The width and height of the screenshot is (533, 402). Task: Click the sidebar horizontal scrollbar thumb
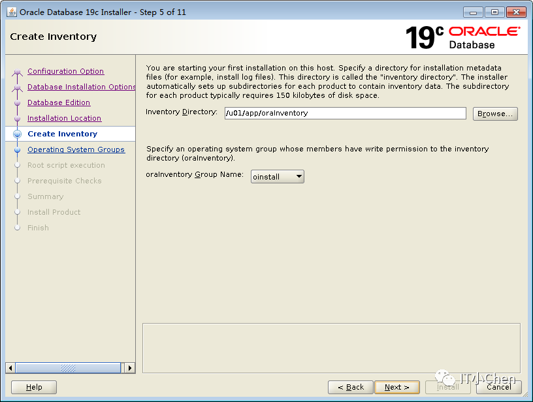click(68, 368)
